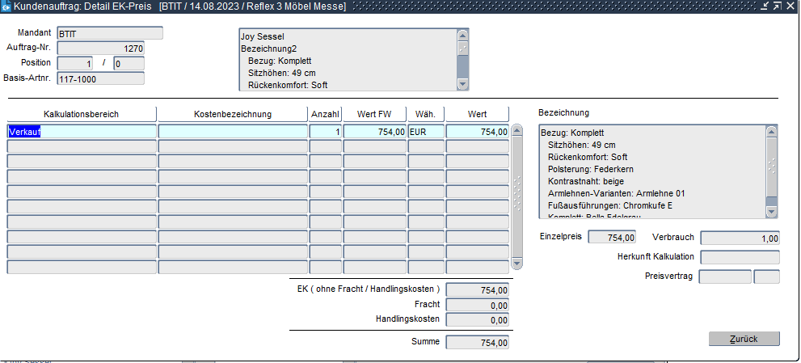Select the Verkauf cell in the first row
The width and height of the screenshot is (801, 363).
pyautogui.click(x=81, y=131)
